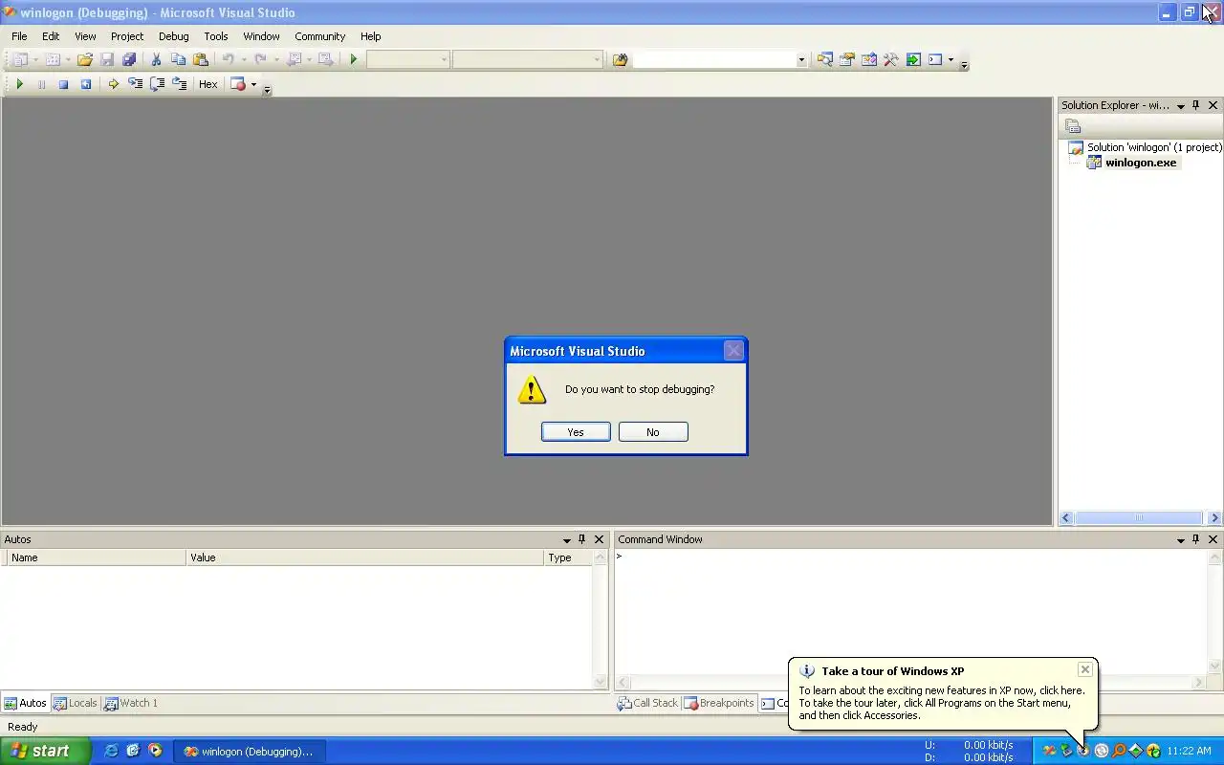Click the Save floppy disk icon
Image resolution: width=1224 pixels, height=765 pixels.
107,59
